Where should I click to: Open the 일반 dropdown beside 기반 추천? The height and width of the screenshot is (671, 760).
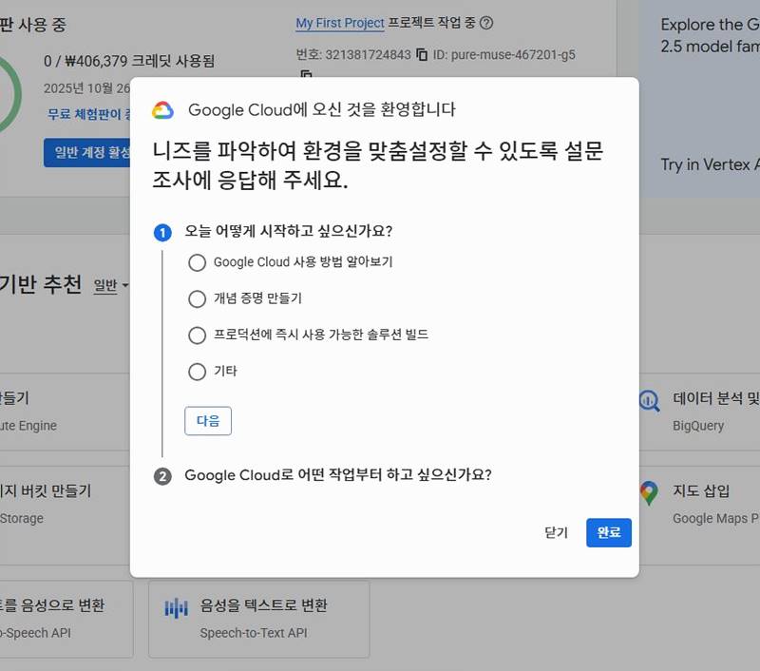pos(111,286)
